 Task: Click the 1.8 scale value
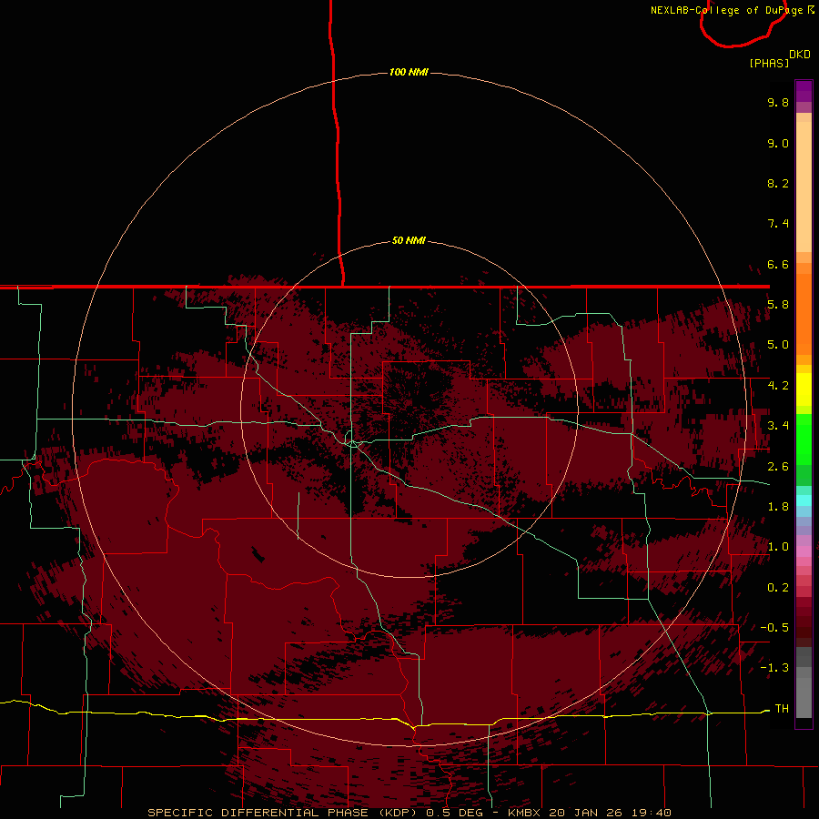coord(778,507)
